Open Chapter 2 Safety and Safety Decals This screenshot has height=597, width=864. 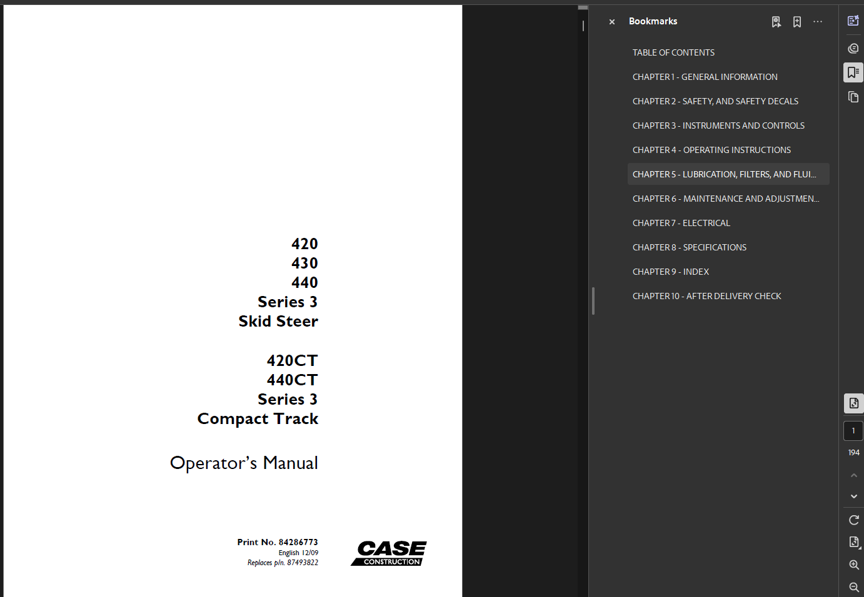pos(715,101)
